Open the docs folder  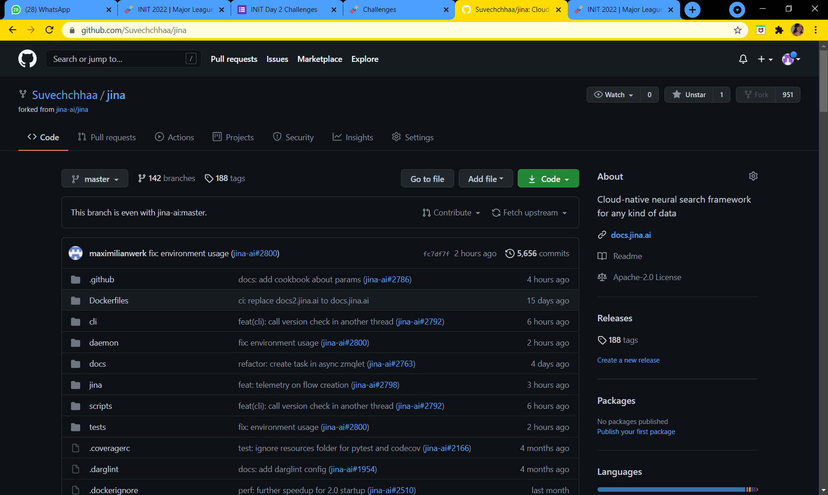point(98,364)
